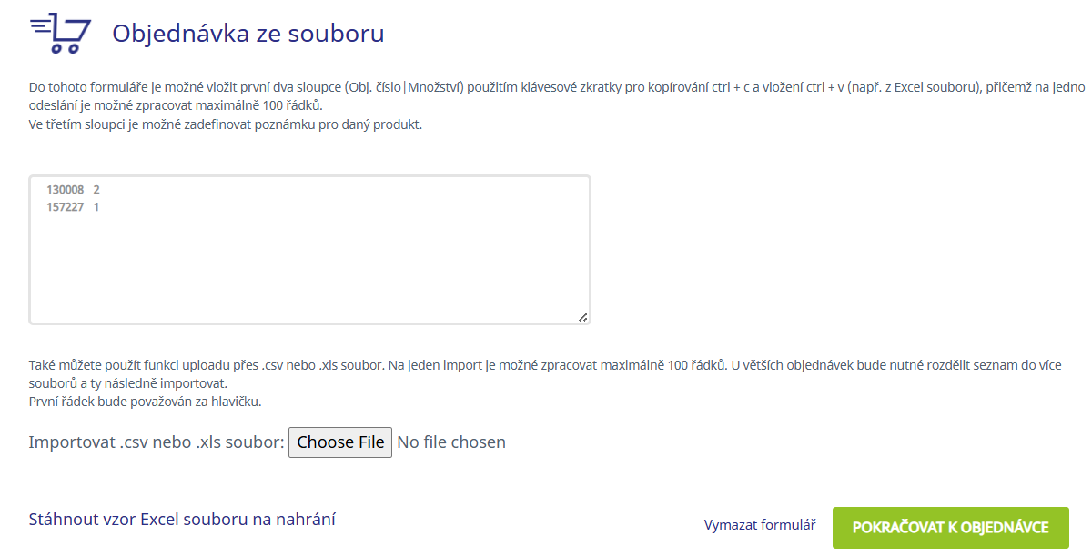The image size is (1092, 556).
Task: Click 'První řádek bude považován za hlavičku' text
Action: tap(146, 402)
